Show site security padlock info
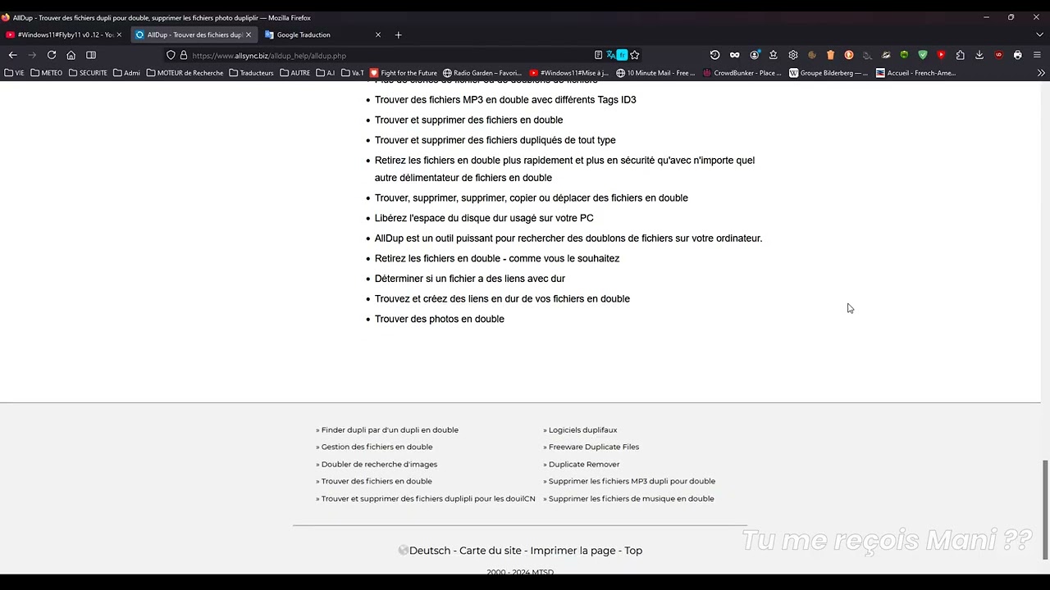Screen dimensions: 1050x590 point(184,55)
